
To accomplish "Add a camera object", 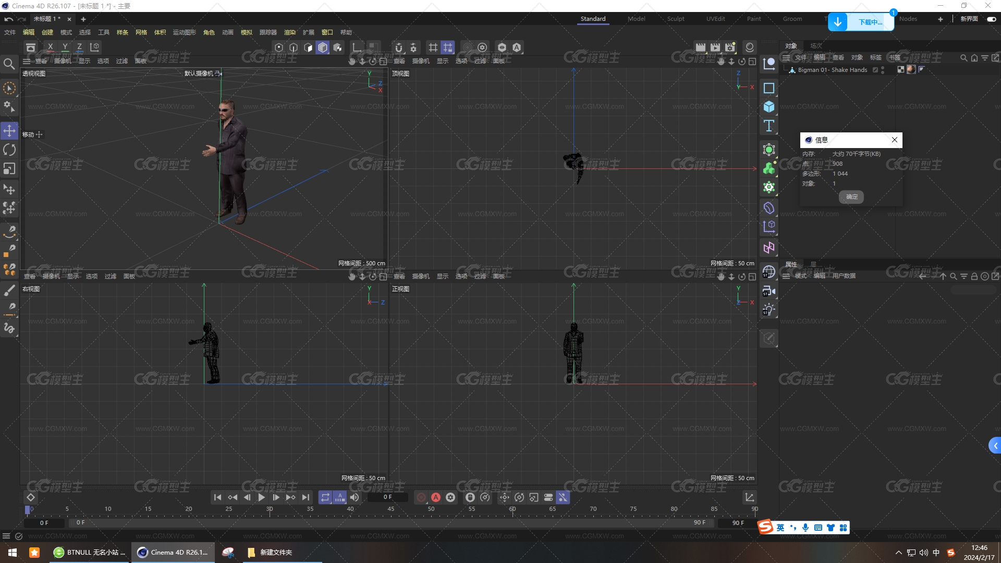I will point(769,291).
